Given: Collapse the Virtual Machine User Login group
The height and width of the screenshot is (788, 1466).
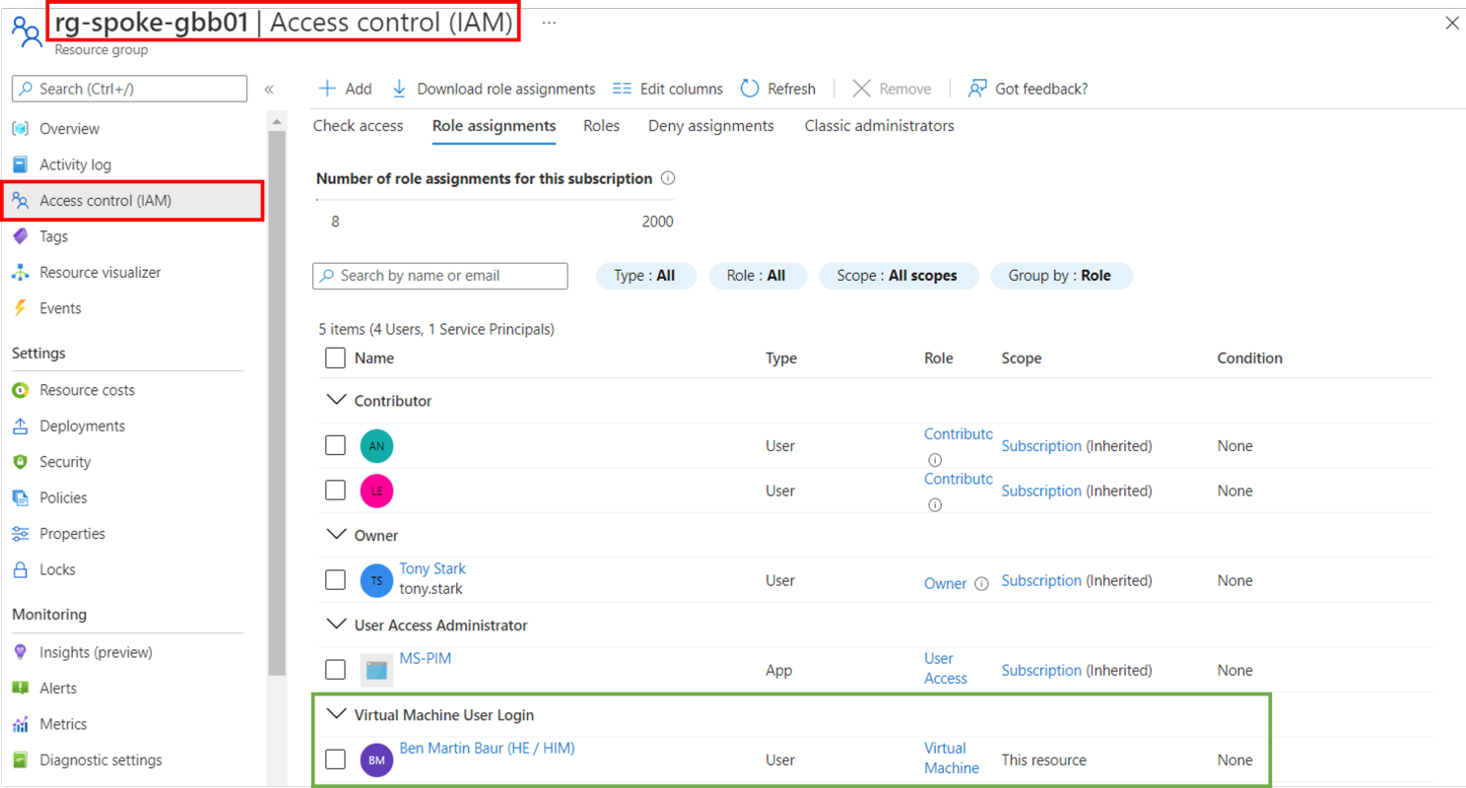Looking at the screenshot, I should point(336,715).
